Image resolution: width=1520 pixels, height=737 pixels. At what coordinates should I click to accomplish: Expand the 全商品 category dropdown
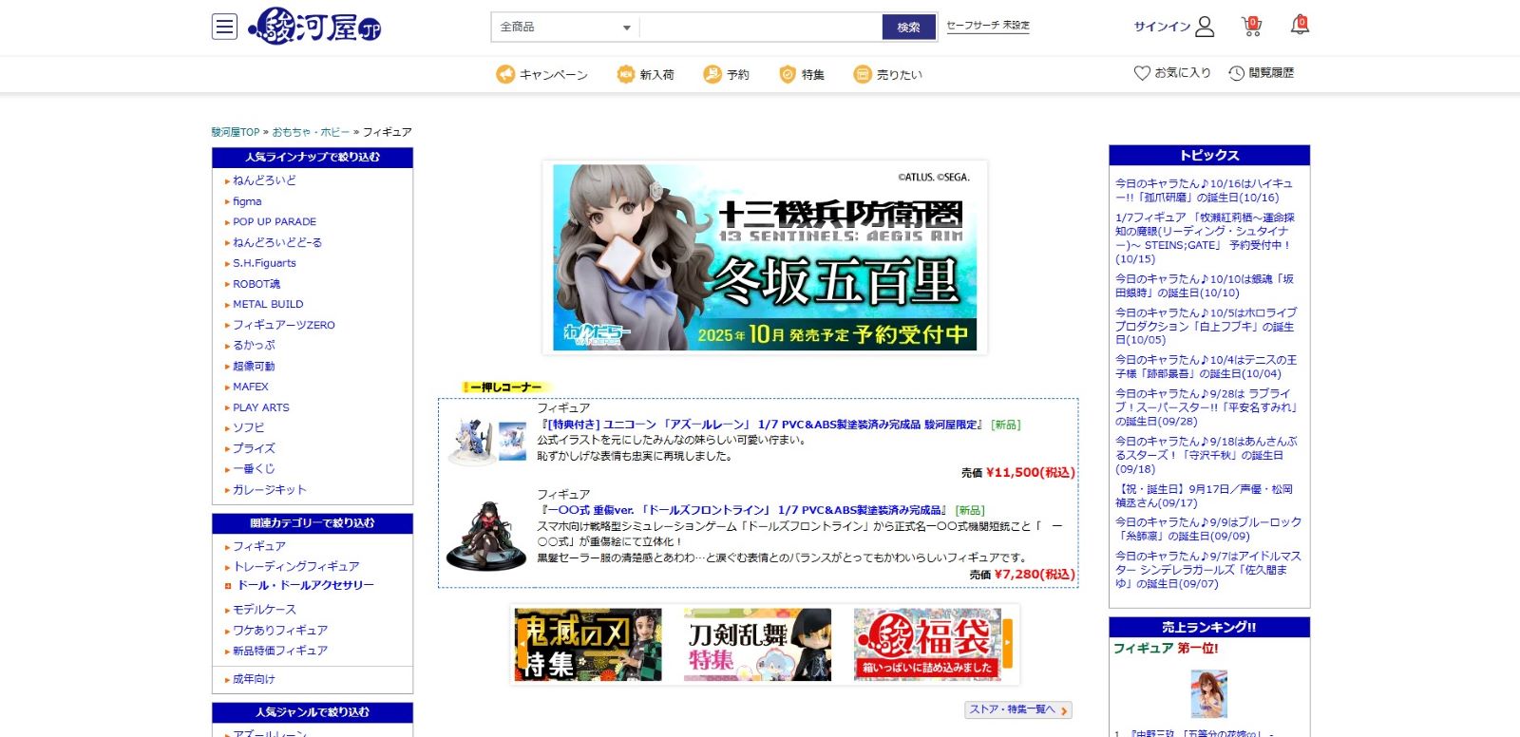coord(565,28)
